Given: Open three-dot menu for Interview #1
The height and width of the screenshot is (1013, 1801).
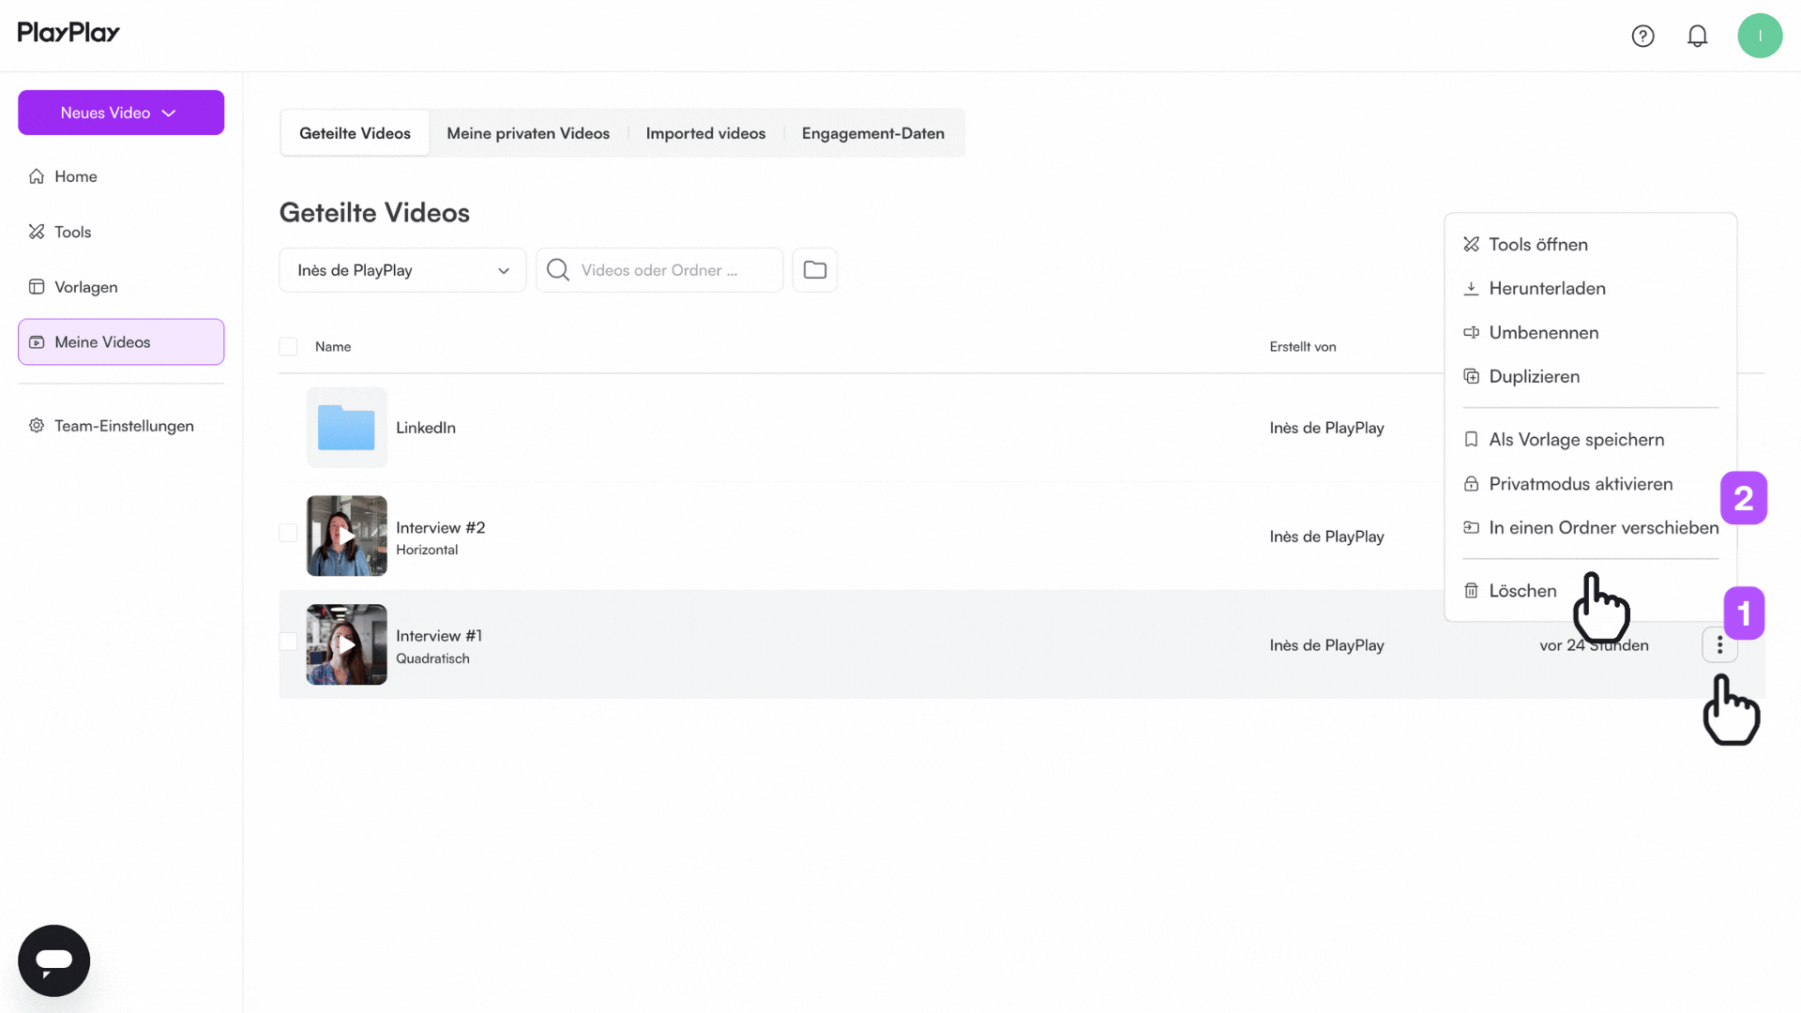Looking at the screenshot, I should 1719,645.
